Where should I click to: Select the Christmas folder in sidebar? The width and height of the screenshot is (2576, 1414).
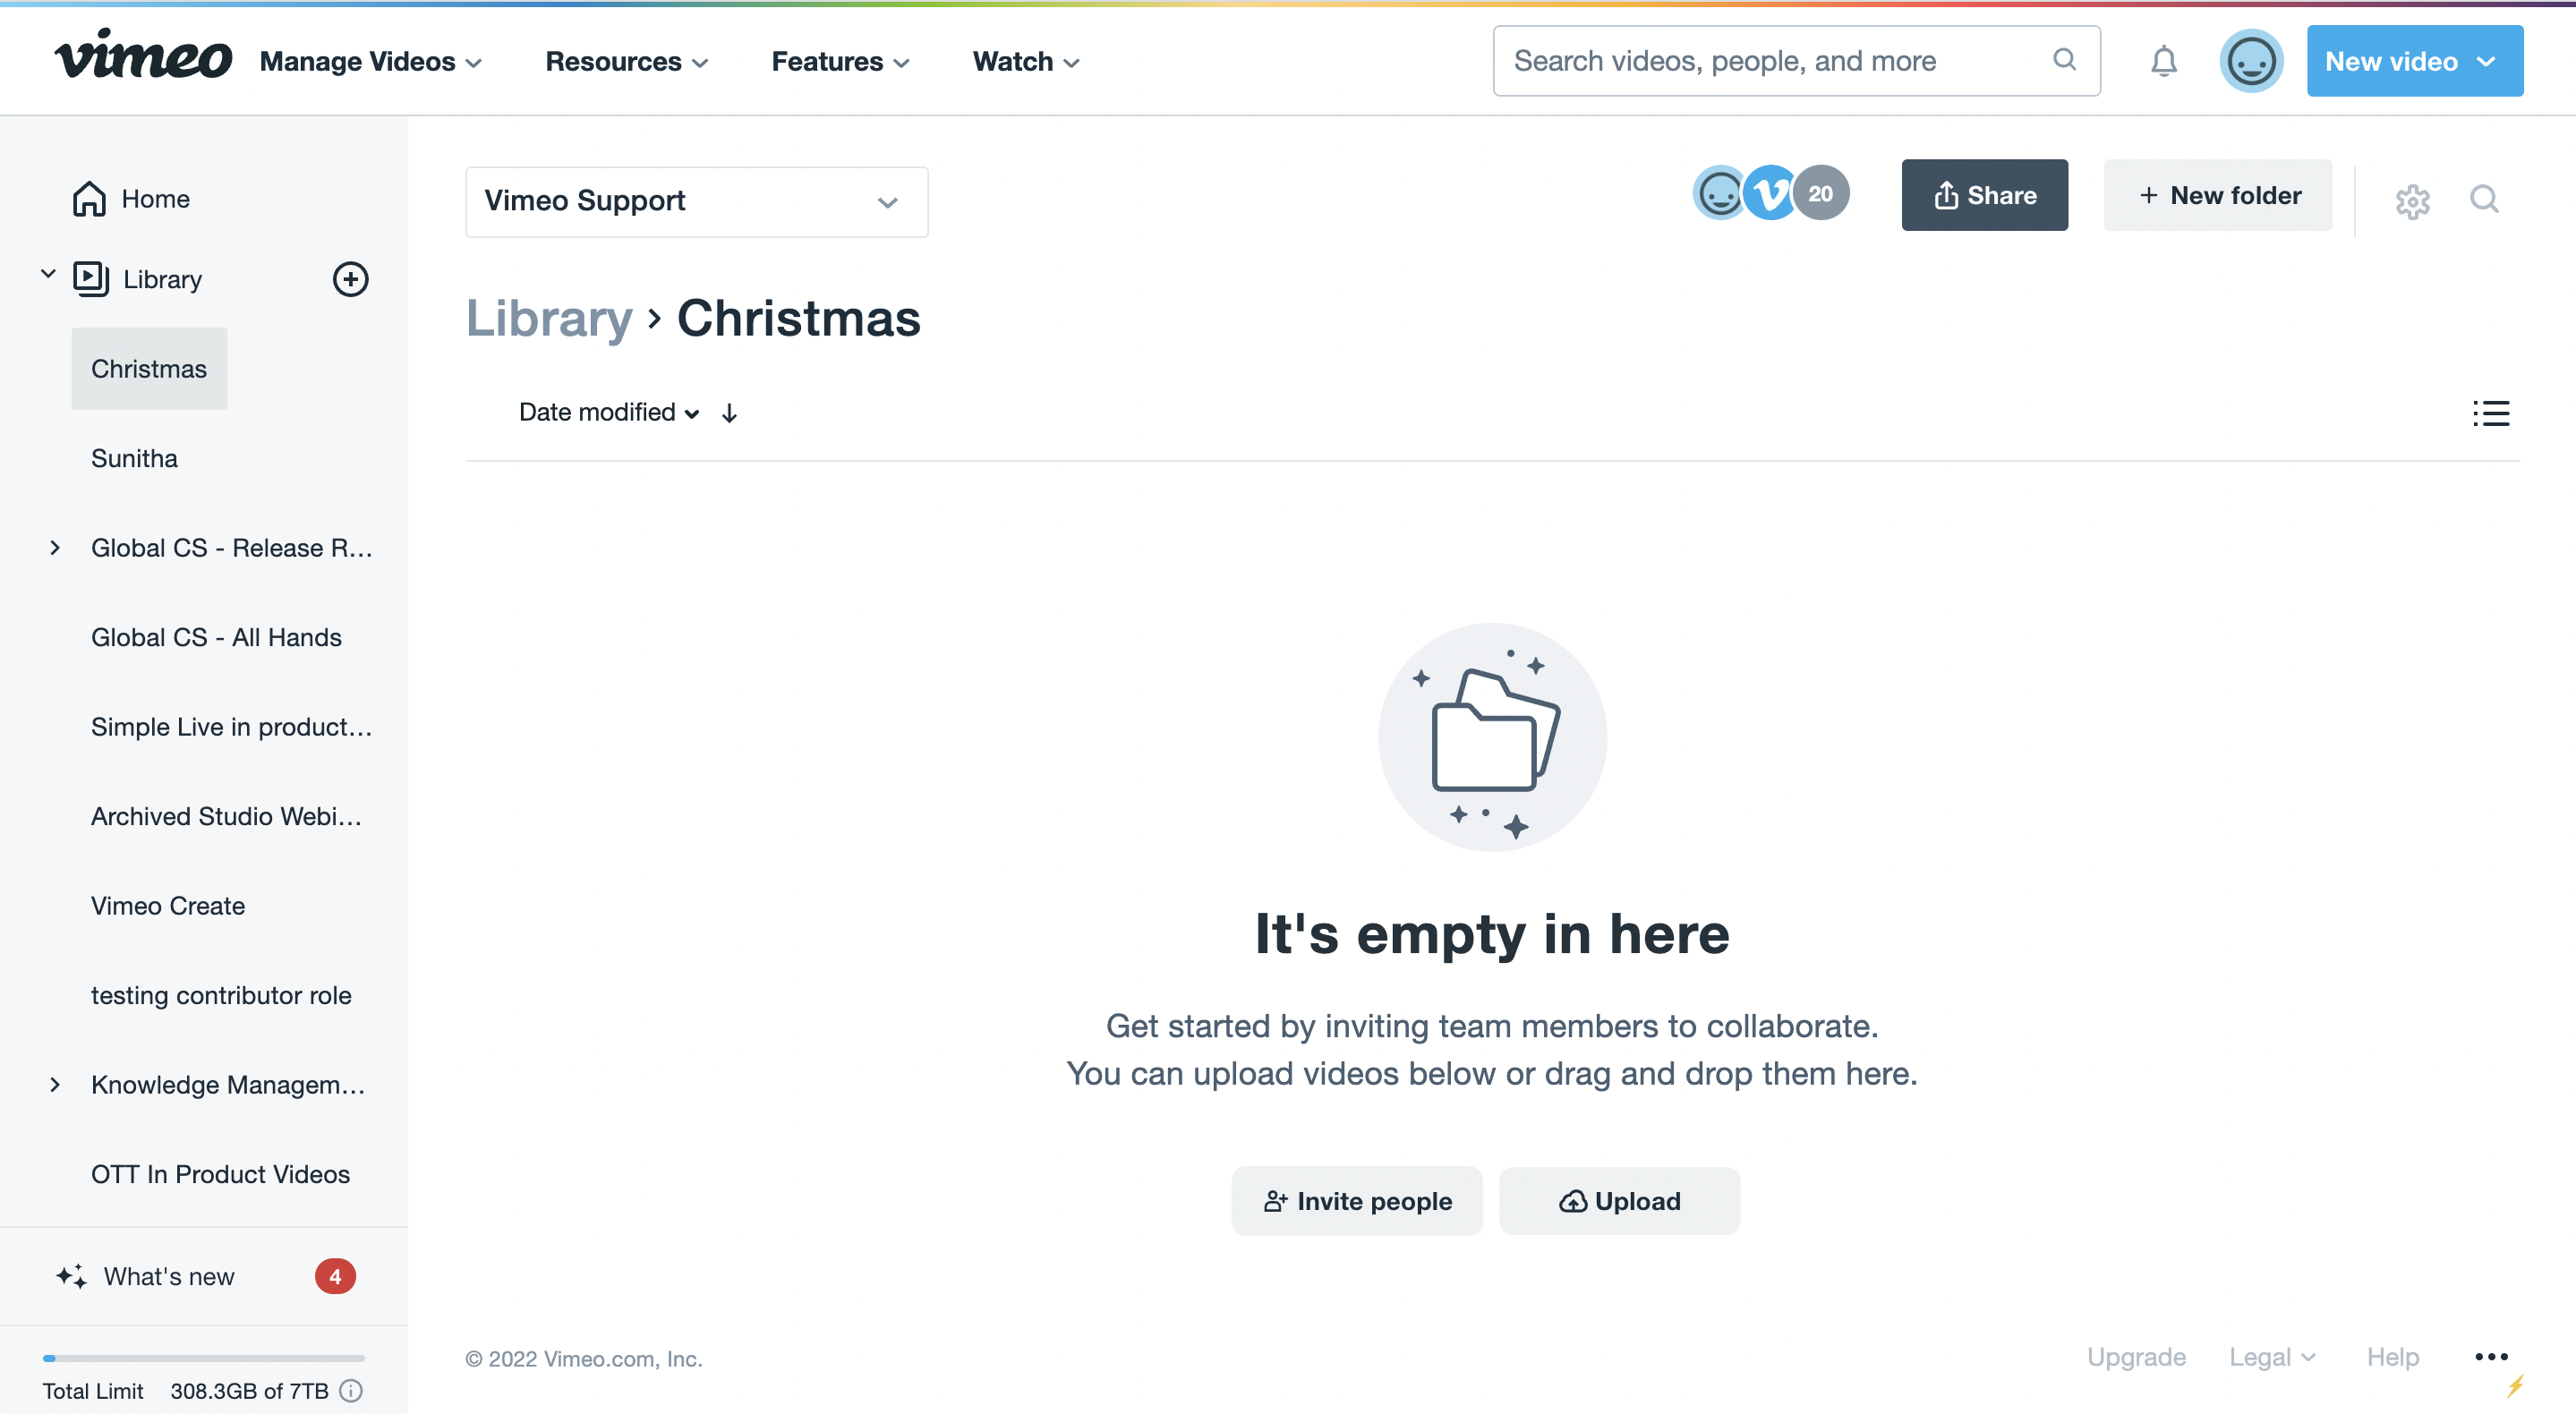[x=148, y=368]
